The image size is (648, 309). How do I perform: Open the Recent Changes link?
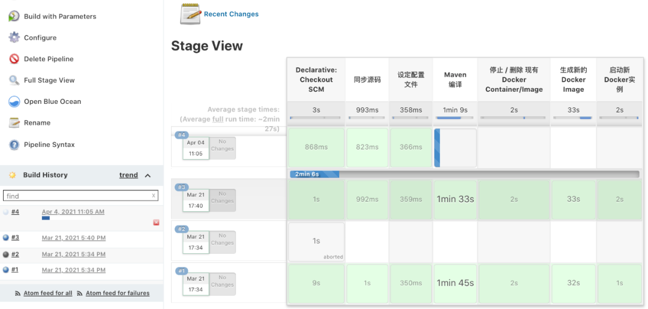(231, 14)
